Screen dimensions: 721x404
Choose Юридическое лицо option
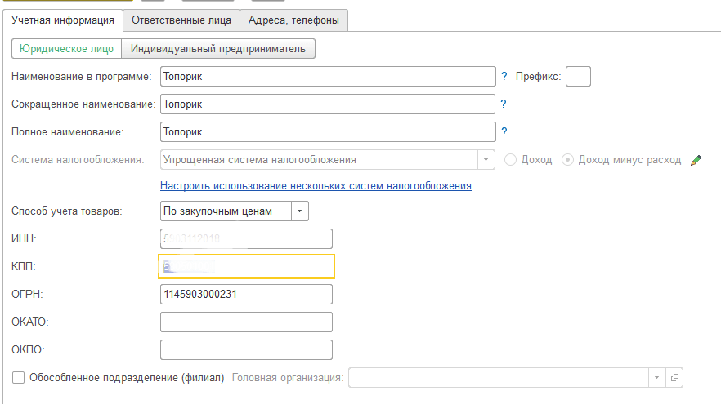tap(66, 49)
